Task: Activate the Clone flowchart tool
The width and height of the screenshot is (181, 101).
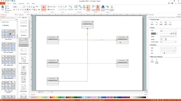Action: (76, 8)
